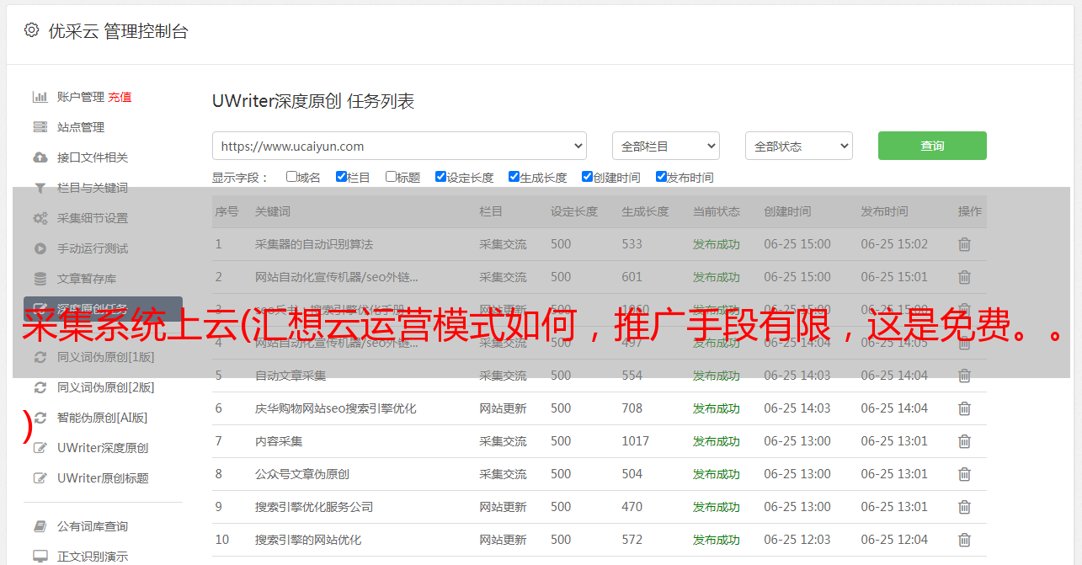Click the monitor icon for 正文识别演示
Screen dimensions: 1082x565
(x=40, y=557)
